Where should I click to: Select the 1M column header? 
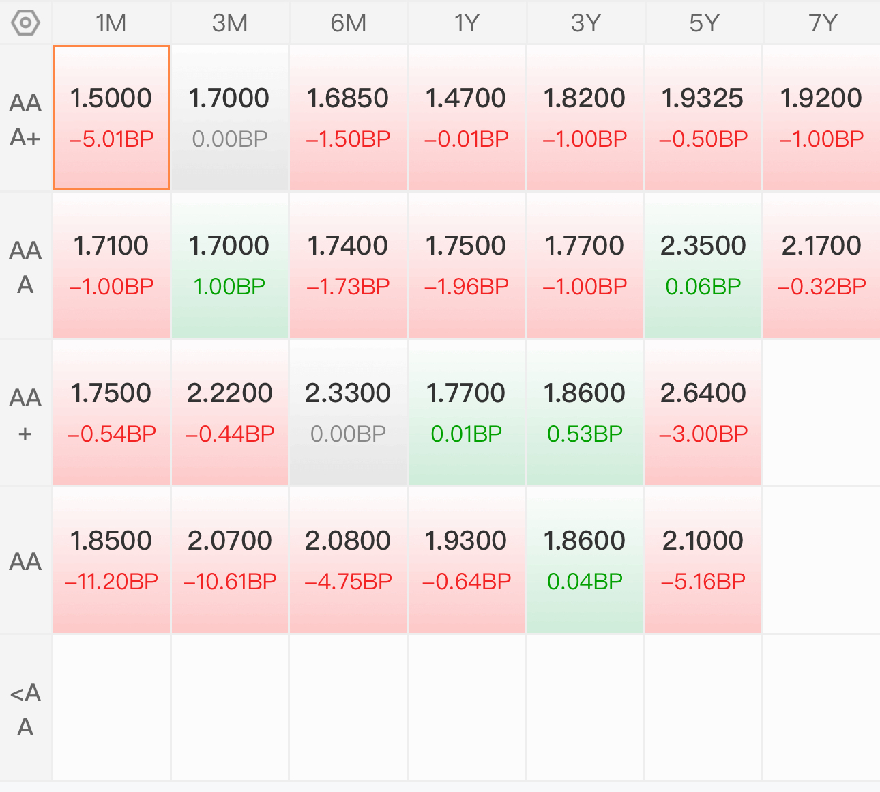[111, 23]
